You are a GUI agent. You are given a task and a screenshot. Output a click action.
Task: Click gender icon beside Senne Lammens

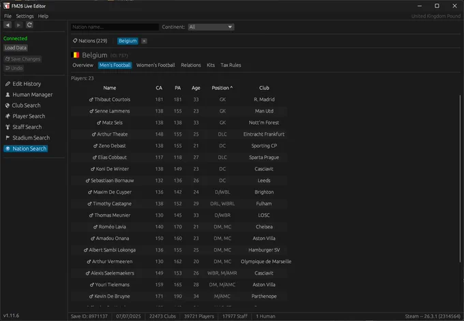pyautogui.click(x=91, y=111)
